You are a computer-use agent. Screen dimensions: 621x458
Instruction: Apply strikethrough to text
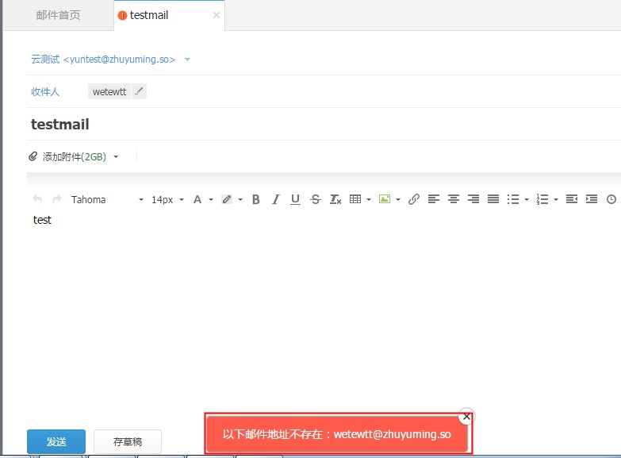tap(316, 199)
